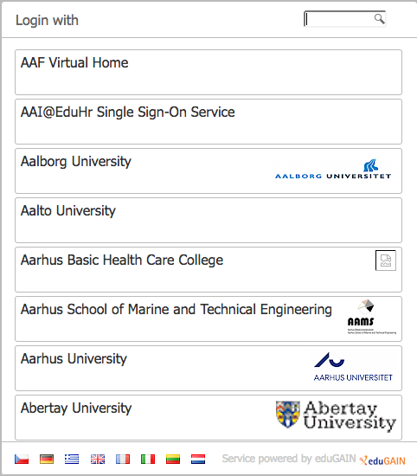Select Abertay University login option
The height and width of the screenshot is (476, 417).
pos(208,418)
